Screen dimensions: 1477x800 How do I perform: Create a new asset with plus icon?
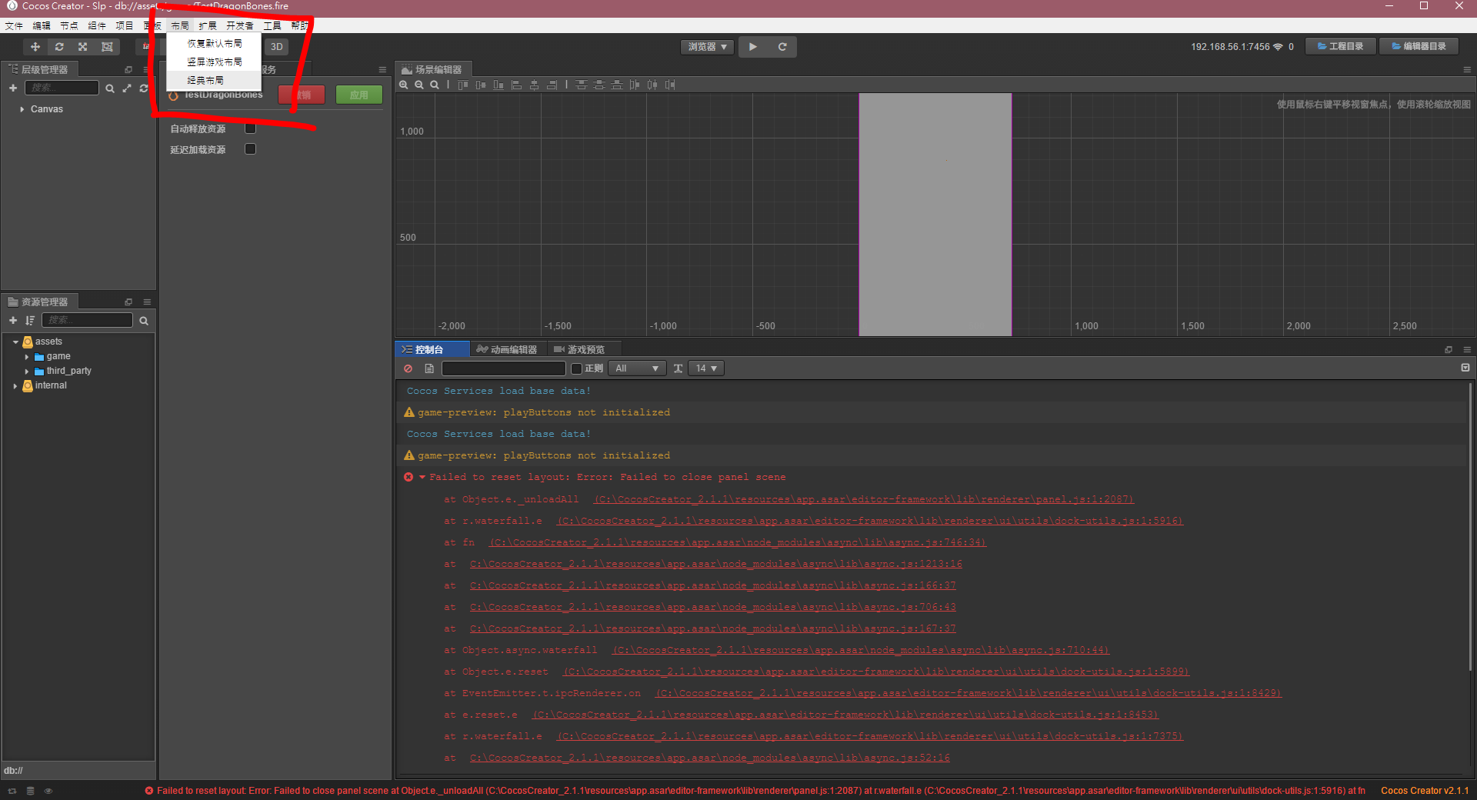pyautogui.click(x=13, y=321)
